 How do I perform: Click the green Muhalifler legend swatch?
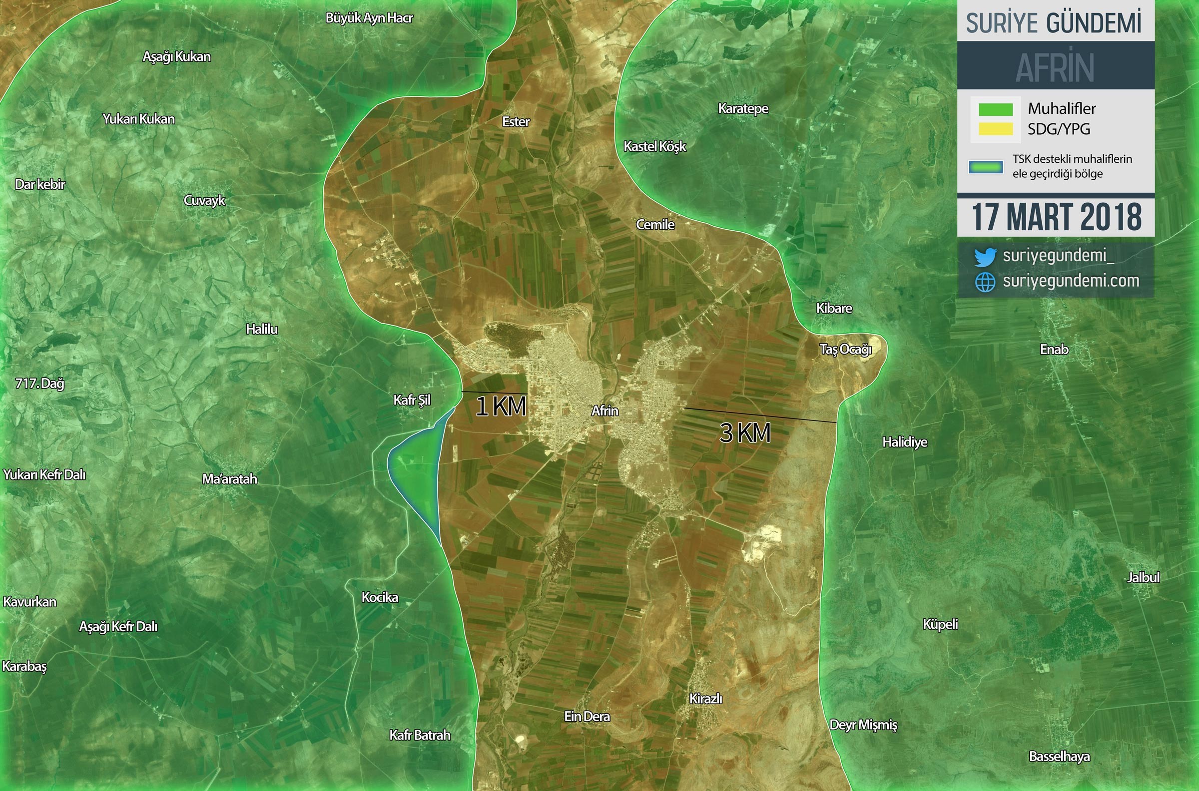(996, 109)
